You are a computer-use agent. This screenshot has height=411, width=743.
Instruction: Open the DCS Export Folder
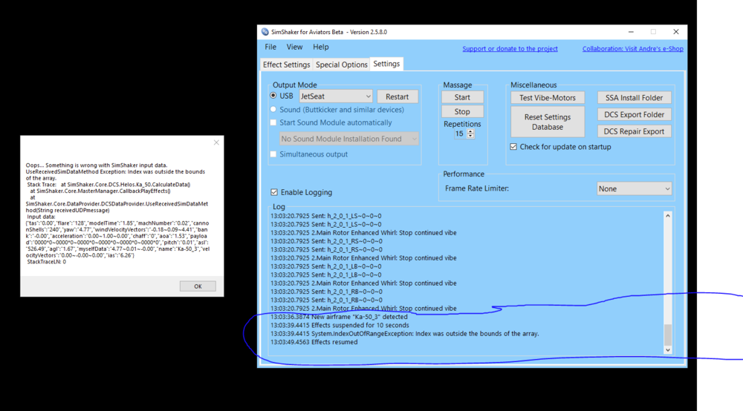[x=634, y=114]
